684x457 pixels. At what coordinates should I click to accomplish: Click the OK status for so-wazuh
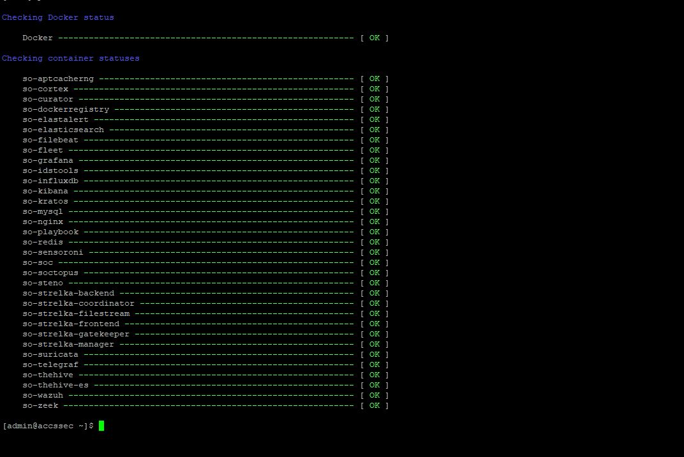pos(375,396)
